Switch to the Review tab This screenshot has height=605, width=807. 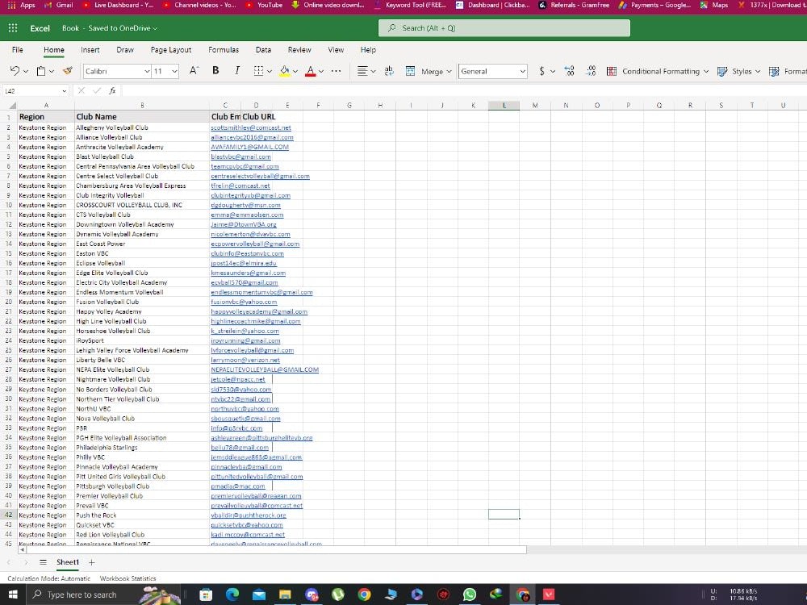coord(299,49)
